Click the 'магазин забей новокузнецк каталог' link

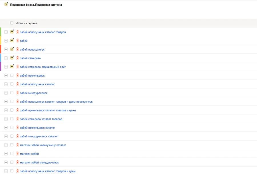(43, 145)
